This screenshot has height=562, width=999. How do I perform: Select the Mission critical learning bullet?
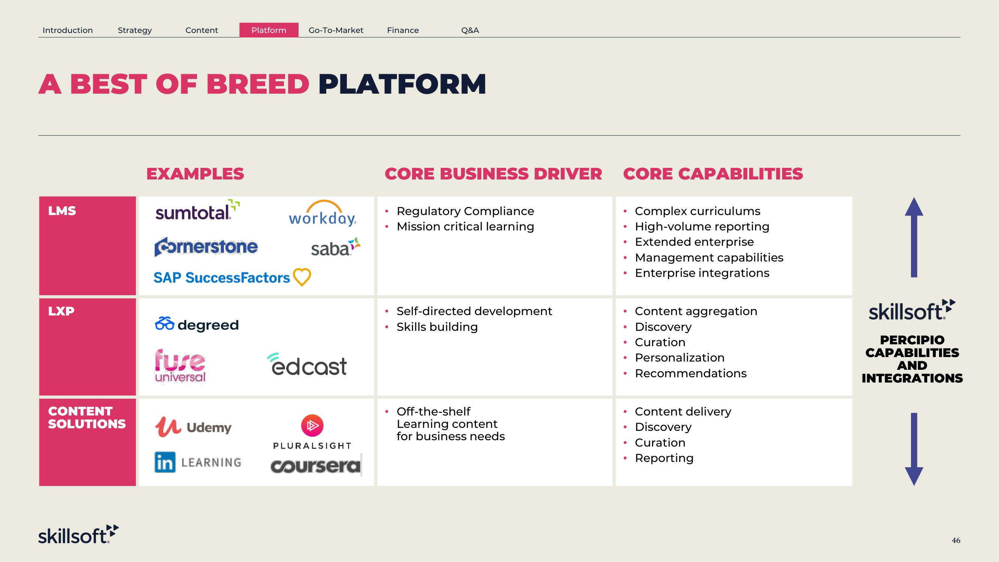click(x=465, y=227)
